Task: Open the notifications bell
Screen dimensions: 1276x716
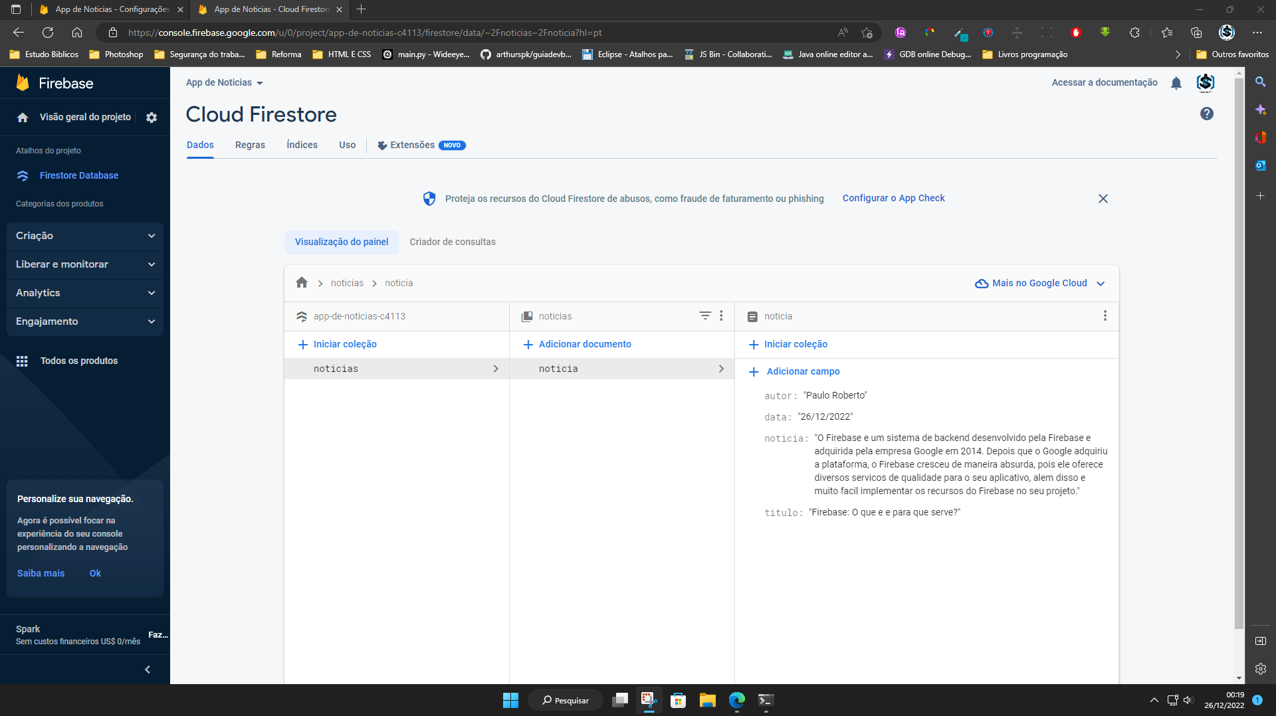Action: click(1176, 82)
